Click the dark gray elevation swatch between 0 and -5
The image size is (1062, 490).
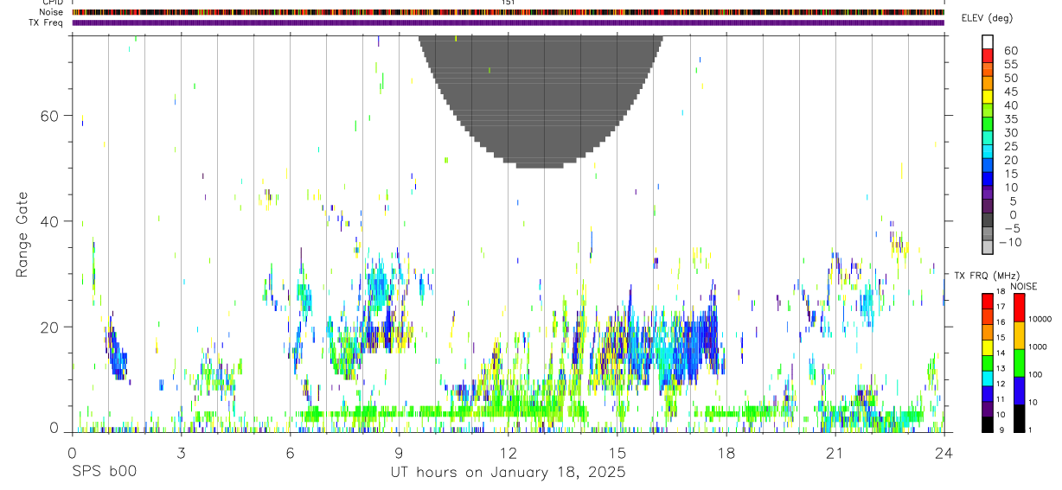pyautogui.click(x=988, y=221)
